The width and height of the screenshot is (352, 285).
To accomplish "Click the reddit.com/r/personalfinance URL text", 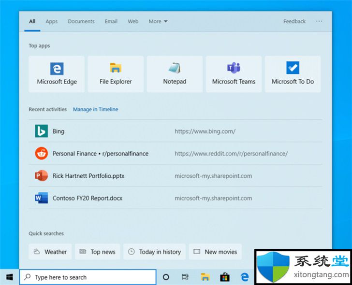I will pyautogui.click(x=231, y=154).
